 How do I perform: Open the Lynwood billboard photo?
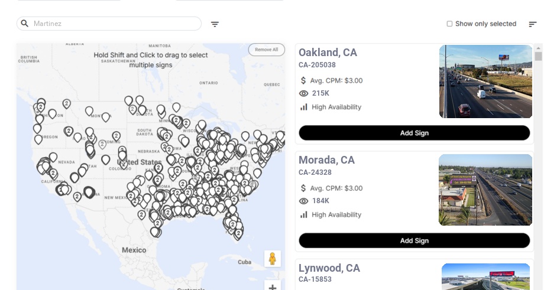485,276
